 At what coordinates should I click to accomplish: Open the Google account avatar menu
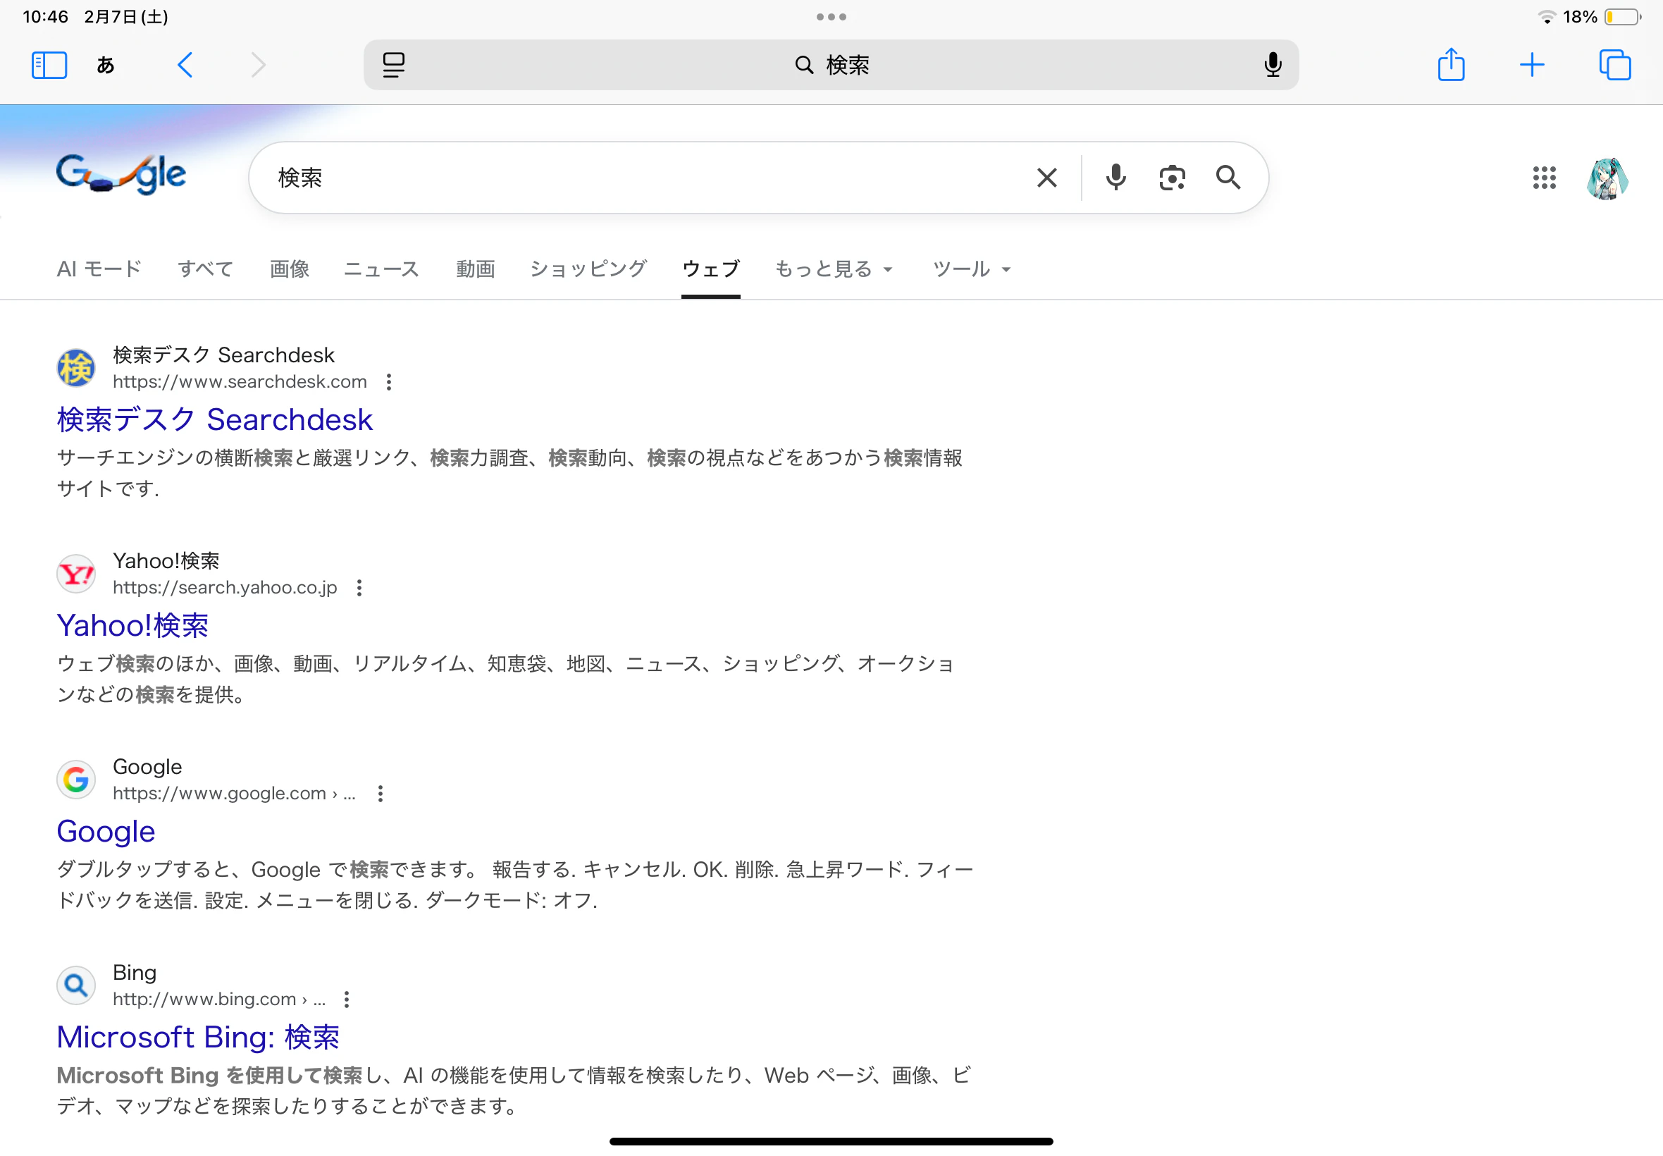click(1607, 178)
